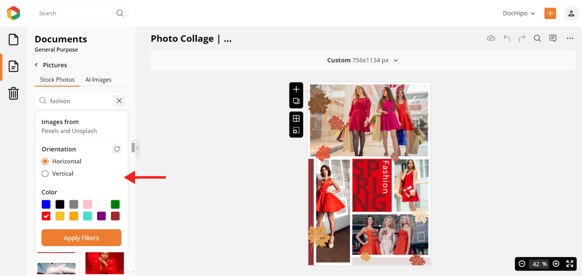
Task: Enter fullscreen mode
Action: 570,264
